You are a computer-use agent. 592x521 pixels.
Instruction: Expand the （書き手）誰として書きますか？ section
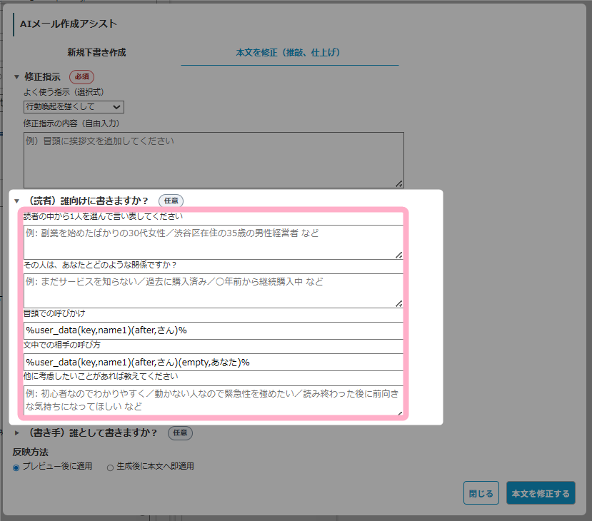point(17,433)
